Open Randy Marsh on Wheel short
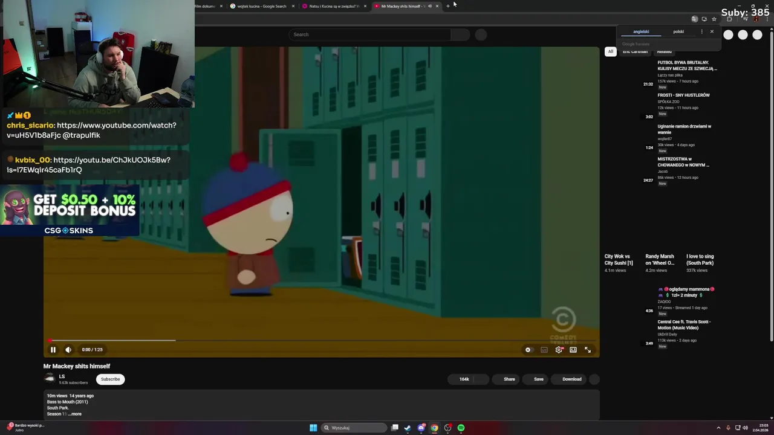This screenshot has width=774, height=435. 660,260
